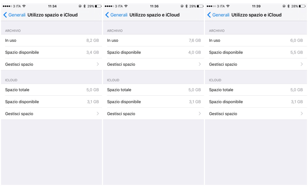Image resolution: width=308 pixels, height=187 pixels.
Task: Tap the Wi-Fi icon in the 11:39 status bar
Action: click(x=228, y=6)
